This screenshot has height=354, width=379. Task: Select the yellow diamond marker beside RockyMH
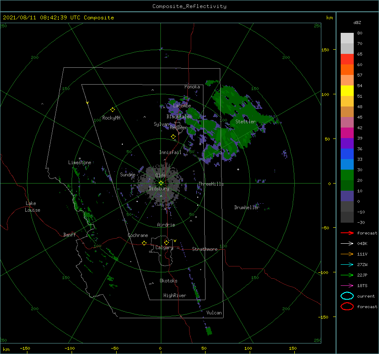pyautogui.click(x=112, y=110)
